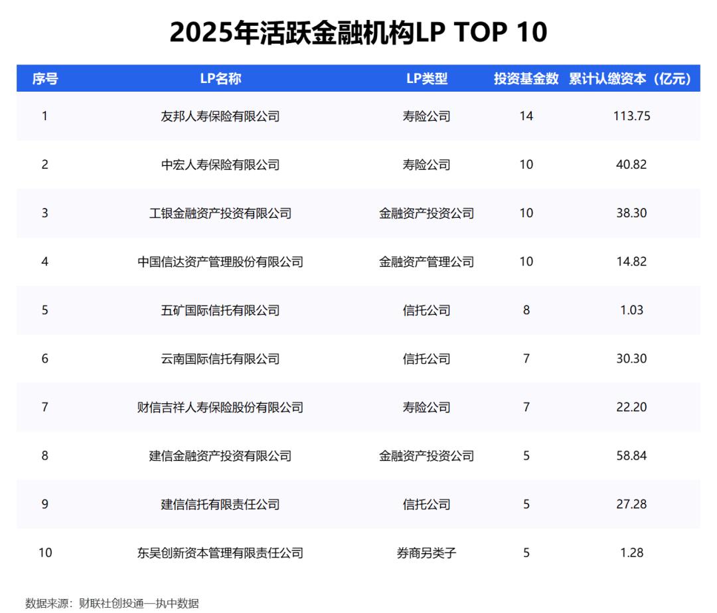Click the LP类型 column header
Viewport: 717px width, 613px height.
[x=427, y=78]
